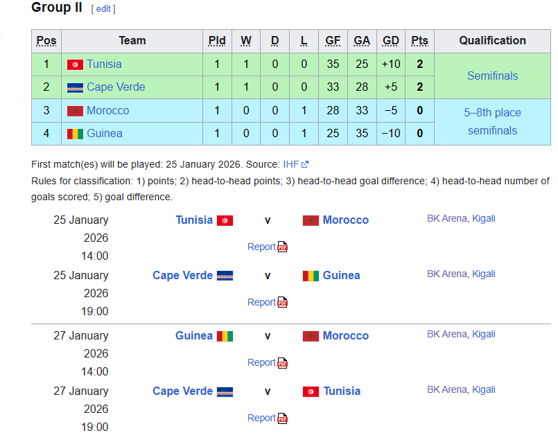Screen dimensions: 558x442
Task: Click BK Arena link for first match
Action: coord(447,218)
